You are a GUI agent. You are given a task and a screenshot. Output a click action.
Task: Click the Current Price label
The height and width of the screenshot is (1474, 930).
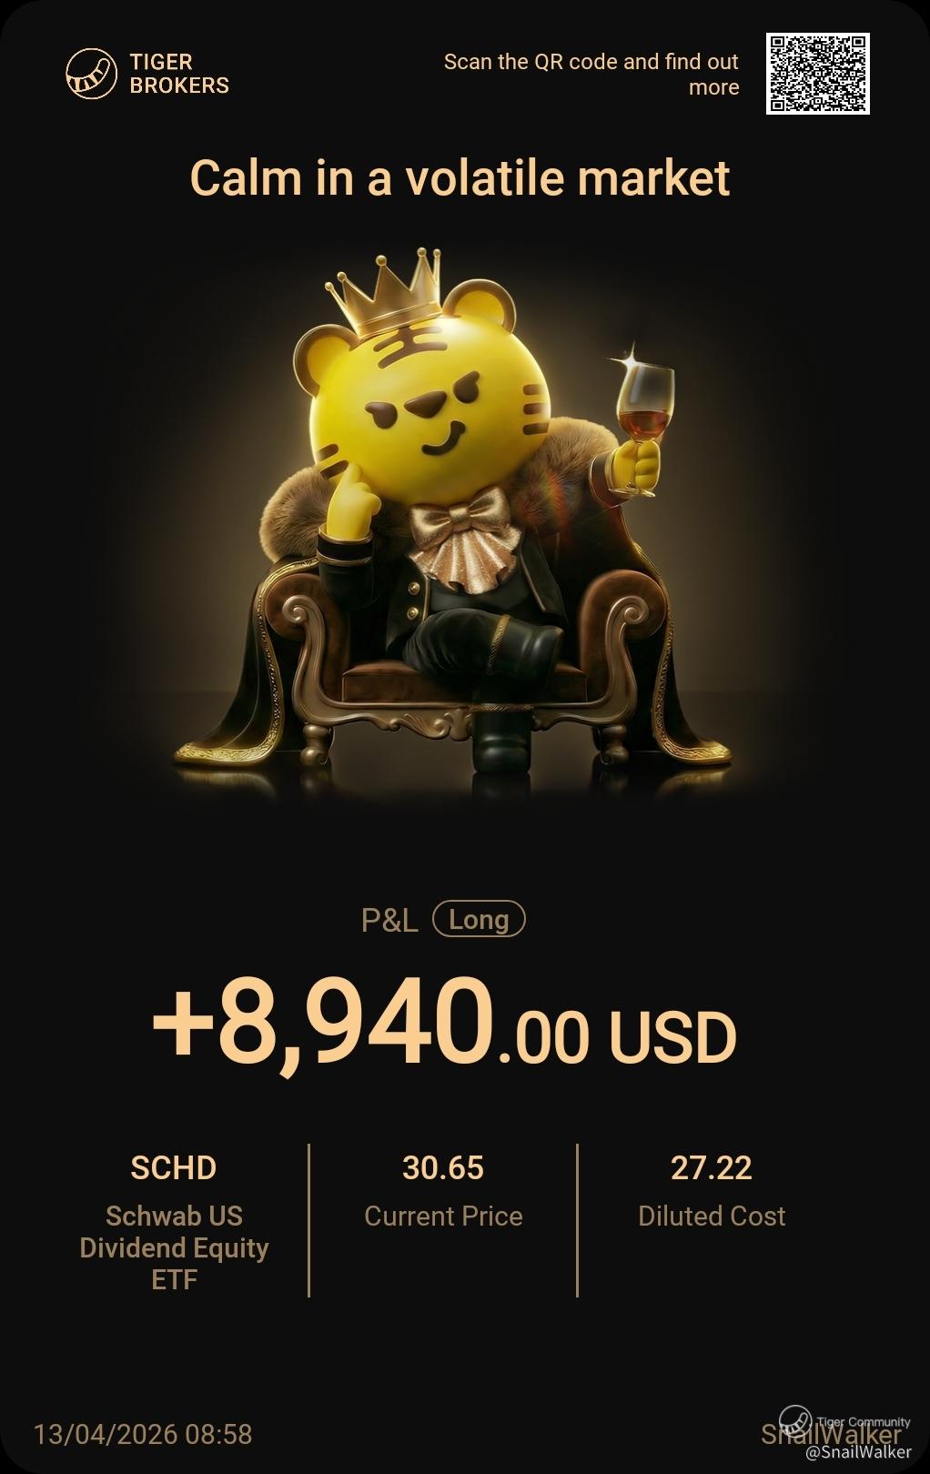click(x=443, y=1217)
